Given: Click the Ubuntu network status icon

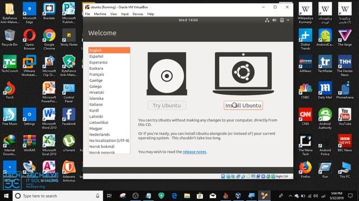Looking at the screenshot, I should [x=267, y=20].
